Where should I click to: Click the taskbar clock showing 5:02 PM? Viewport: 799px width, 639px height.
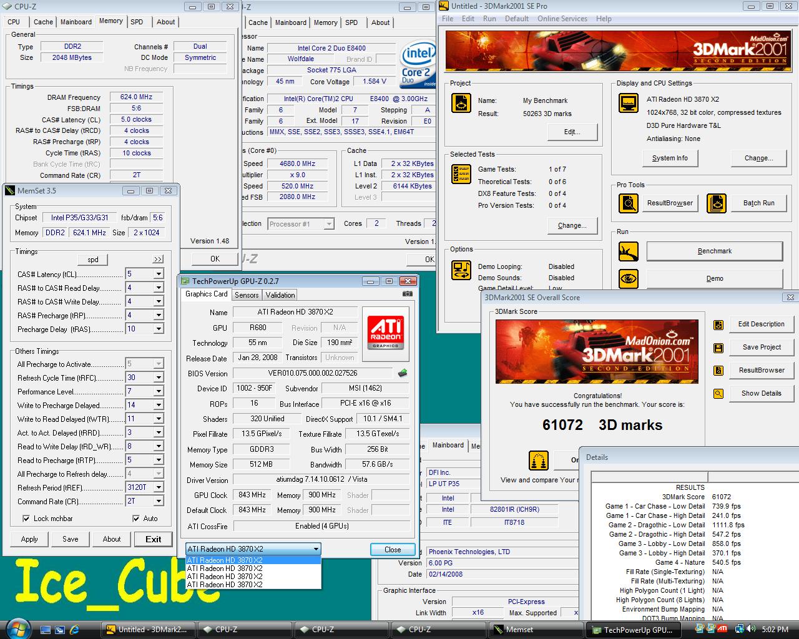coord(775,630)
